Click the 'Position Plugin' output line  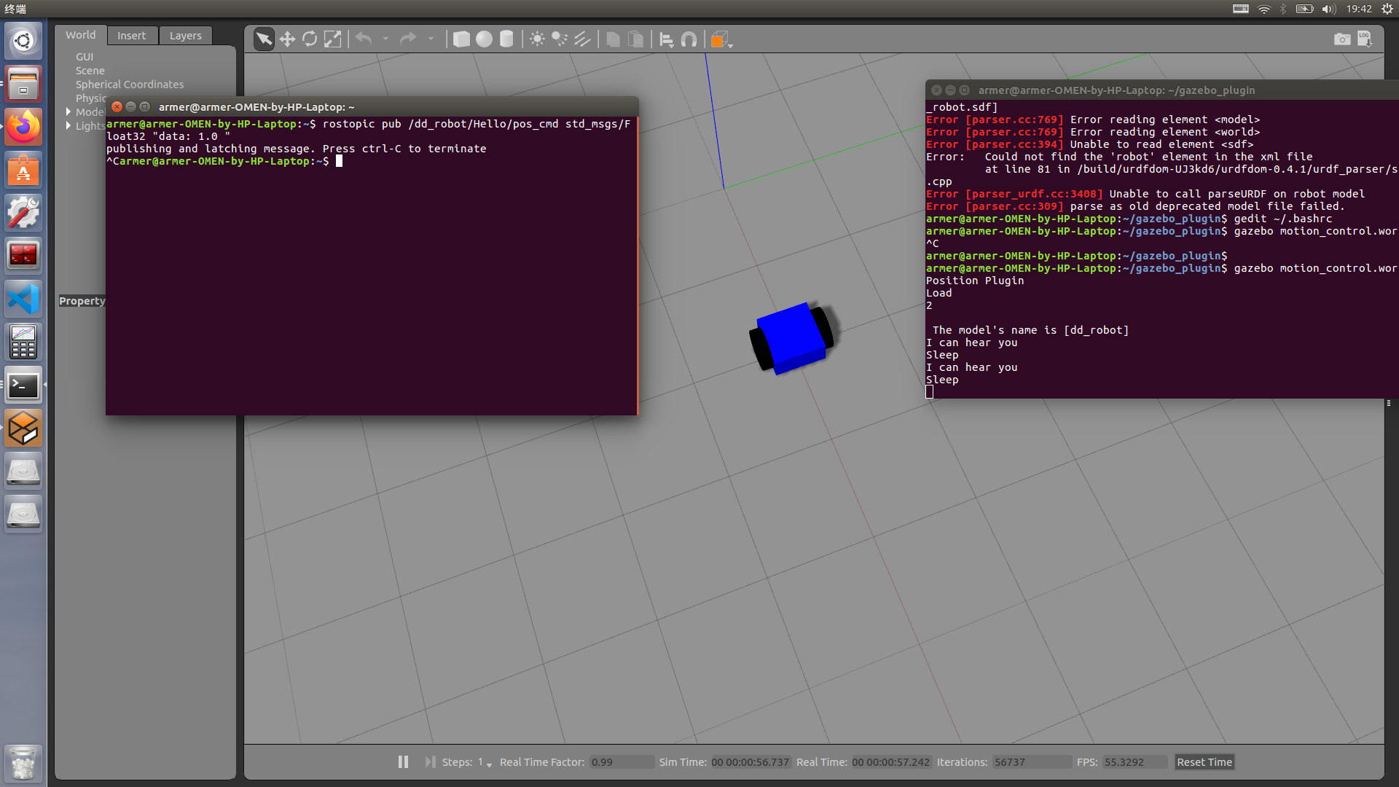[x=974, y=281]
